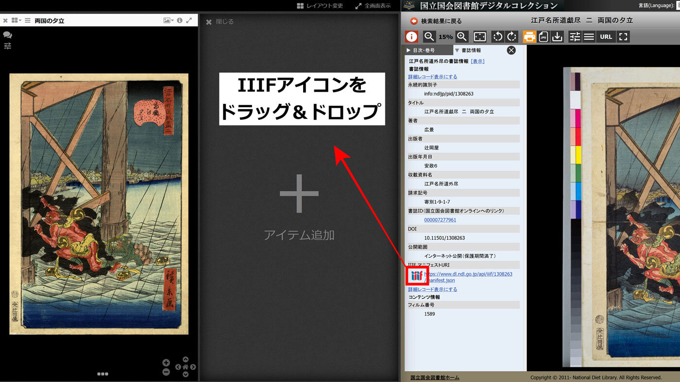Click the identifier info:ndljp/pid/1308263

pos(449,94)
